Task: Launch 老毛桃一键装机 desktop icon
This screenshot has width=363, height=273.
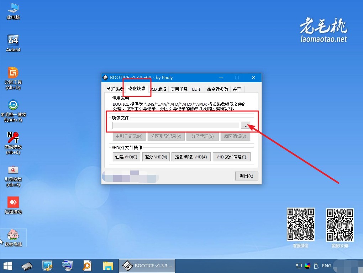Action: point(13,111)
